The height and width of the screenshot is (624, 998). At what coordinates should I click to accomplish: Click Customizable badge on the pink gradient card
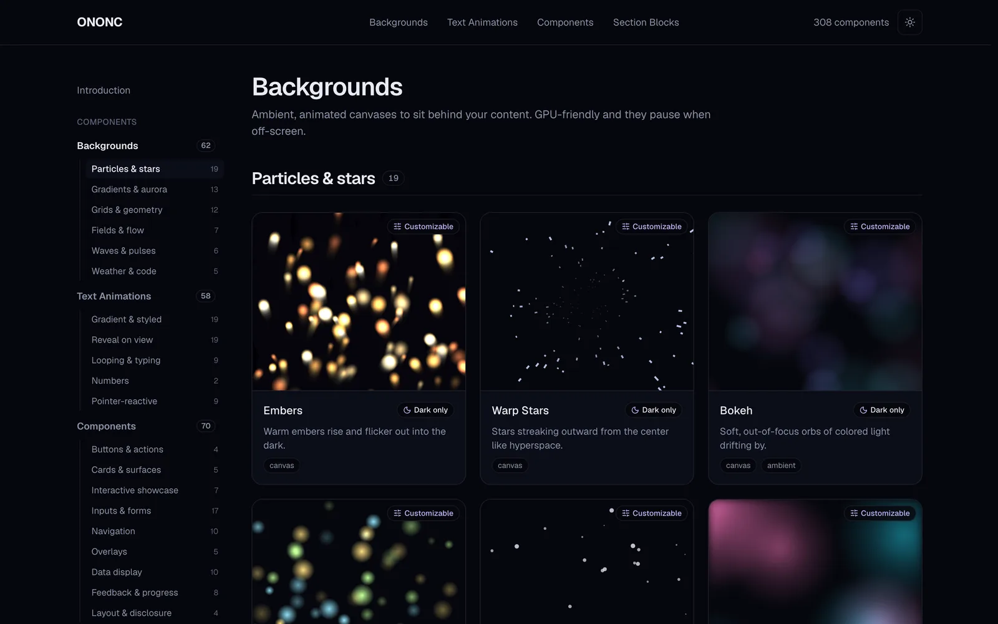pyautogui.click(x=879, y=513)
